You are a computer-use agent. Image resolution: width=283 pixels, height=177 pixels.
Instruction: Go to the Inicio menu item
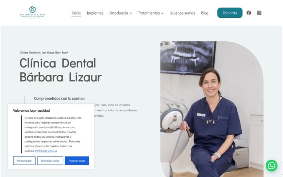[76, 13]
